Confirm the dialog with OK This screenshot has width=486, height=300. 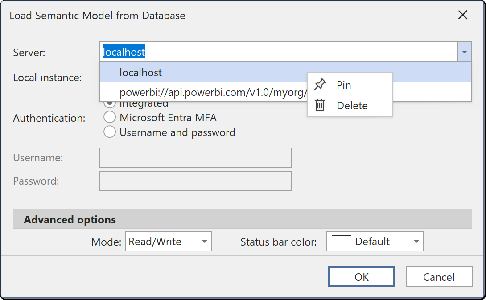[x=362, y=276]
